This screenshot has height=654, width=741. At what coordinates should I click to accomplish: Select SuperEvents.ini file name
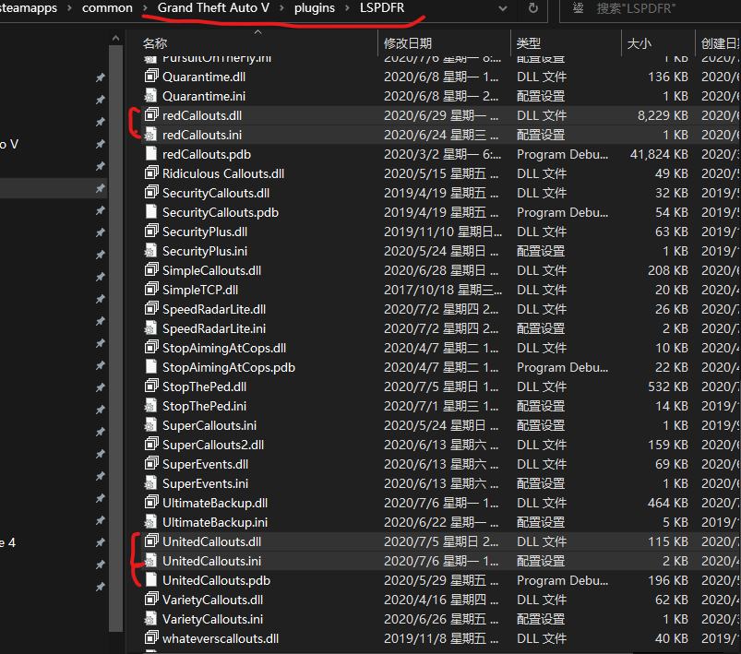point(205,483)
